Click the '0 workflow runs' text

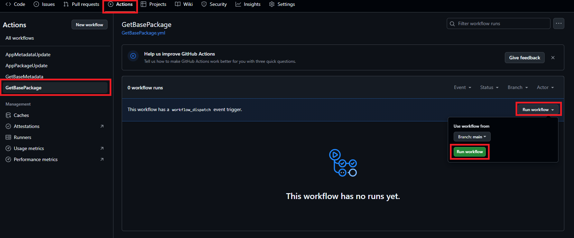(x=145, y=88)
